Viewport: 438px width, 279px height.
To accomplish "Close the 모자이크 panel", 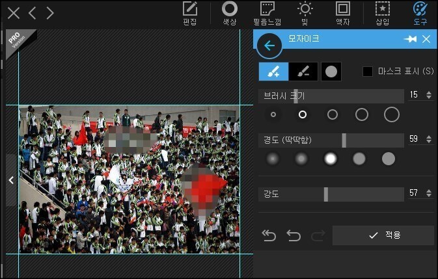I will (426, 39).
